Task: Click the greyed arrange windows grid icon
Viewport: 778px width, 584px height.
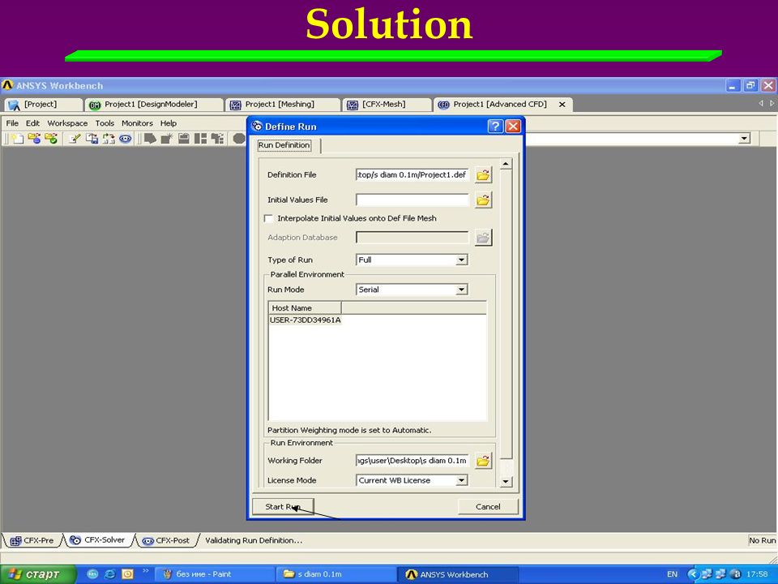Action: pyautogui.click(x=200, y=139)
